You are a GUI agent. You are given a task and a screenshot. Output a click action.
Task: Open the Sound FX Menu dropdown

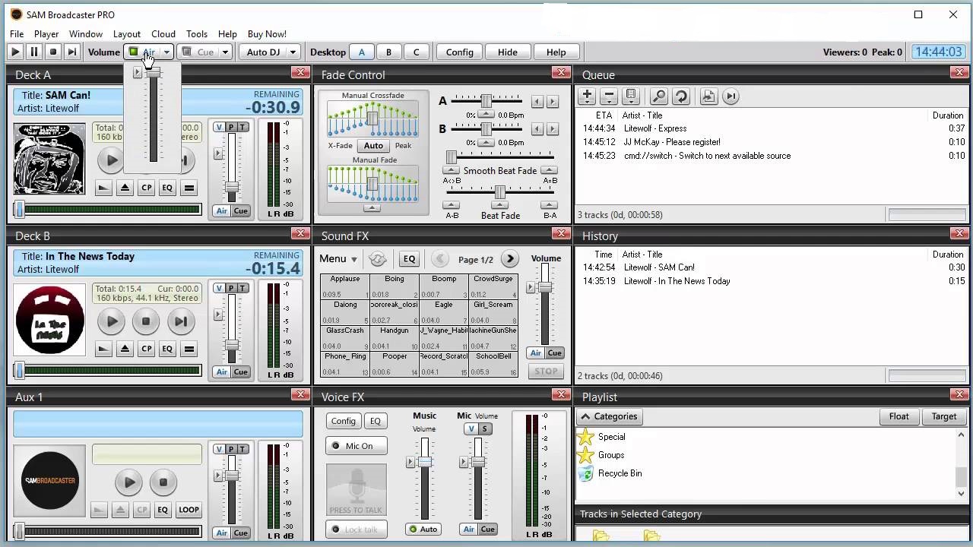[338, 259]
